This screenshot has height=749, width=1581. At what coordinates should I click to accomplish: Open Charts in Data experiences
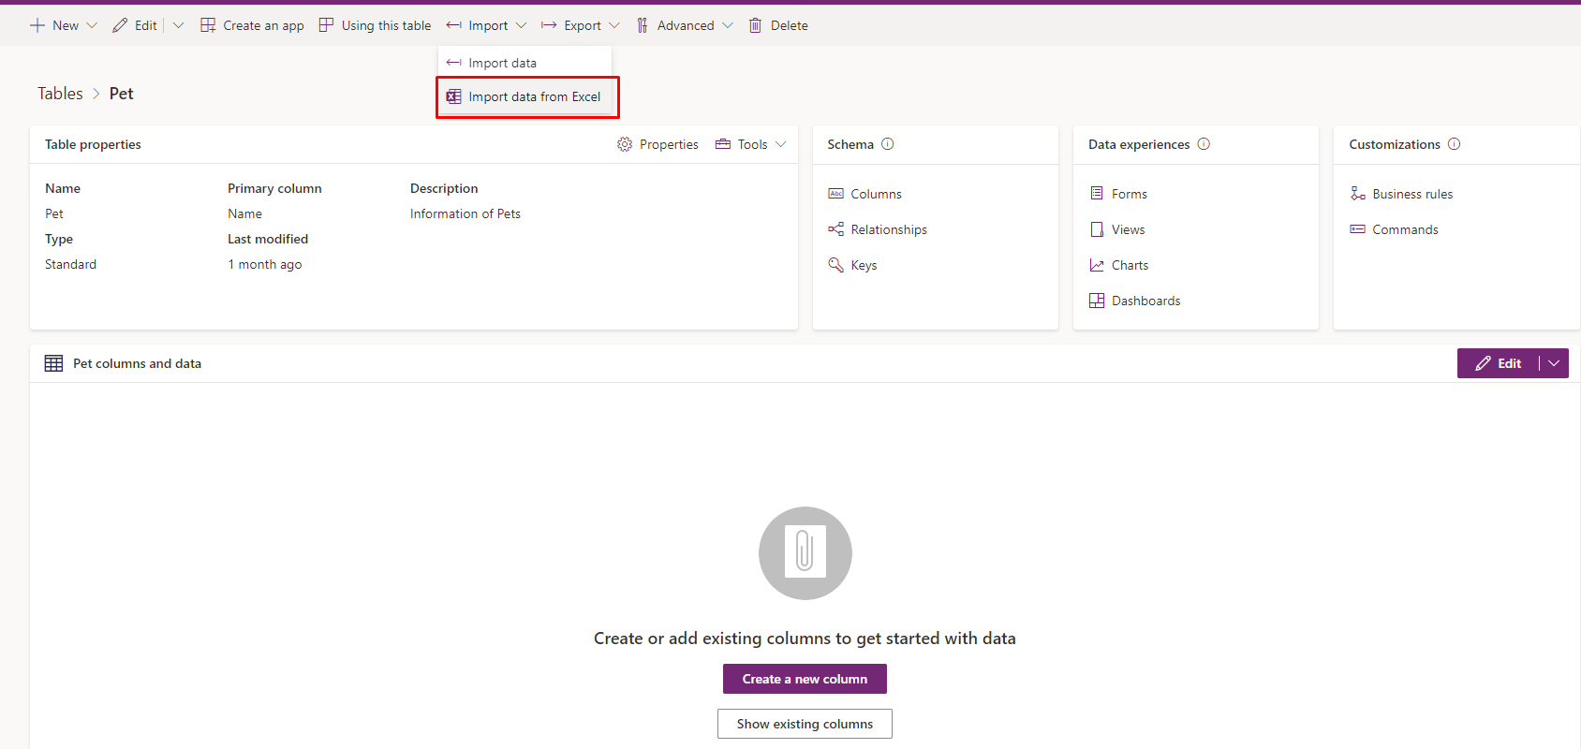point(1129,265)
